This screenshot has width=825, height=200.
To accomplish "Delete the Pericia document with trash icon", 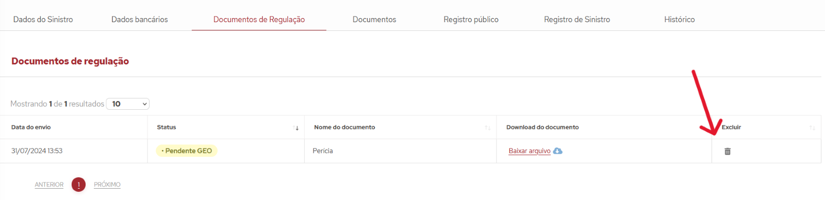I will 728,151.
